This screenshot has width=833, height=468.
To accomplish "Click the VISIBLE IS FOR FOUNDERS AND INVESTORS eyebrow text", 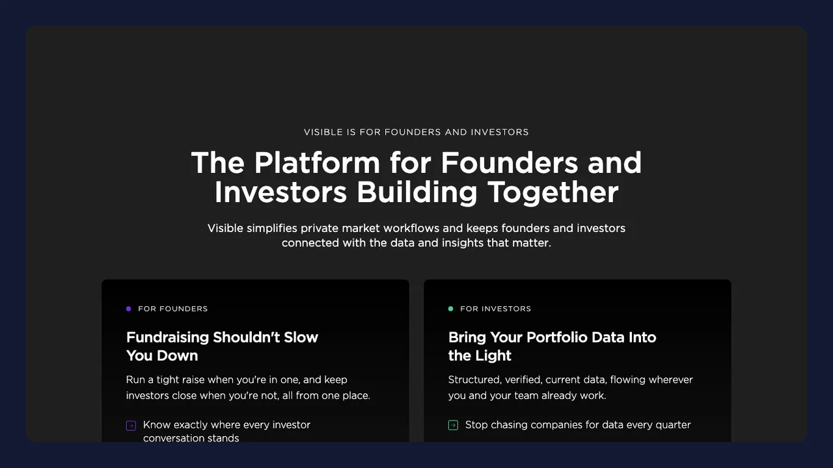I will 416,132.
